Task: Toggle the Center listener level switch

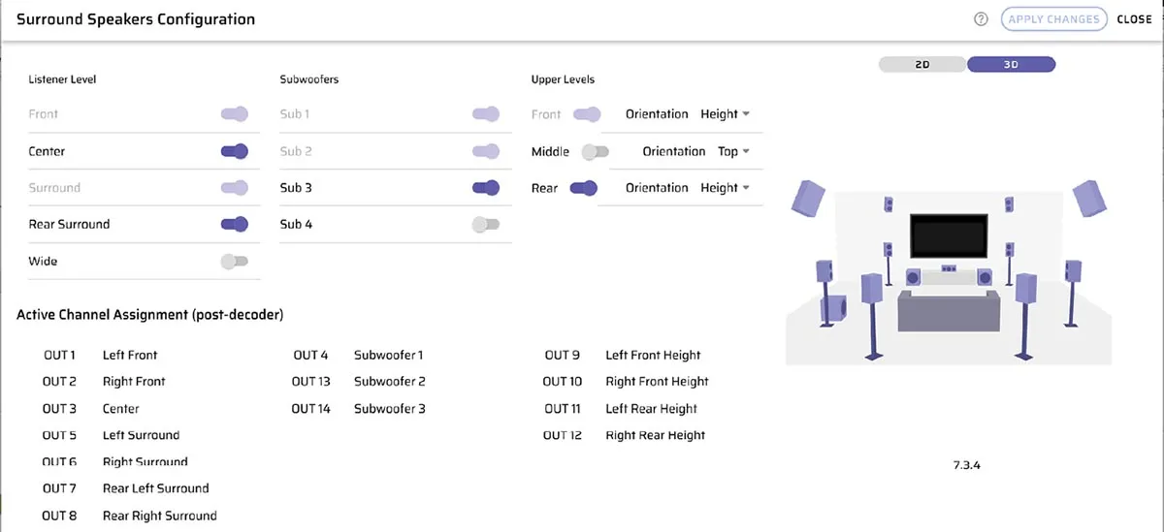Action: tap(235, 151)
